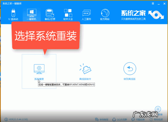Open 问题反馈 in the status bar
This screenshot has width=168, height=122.
[138, 119]
